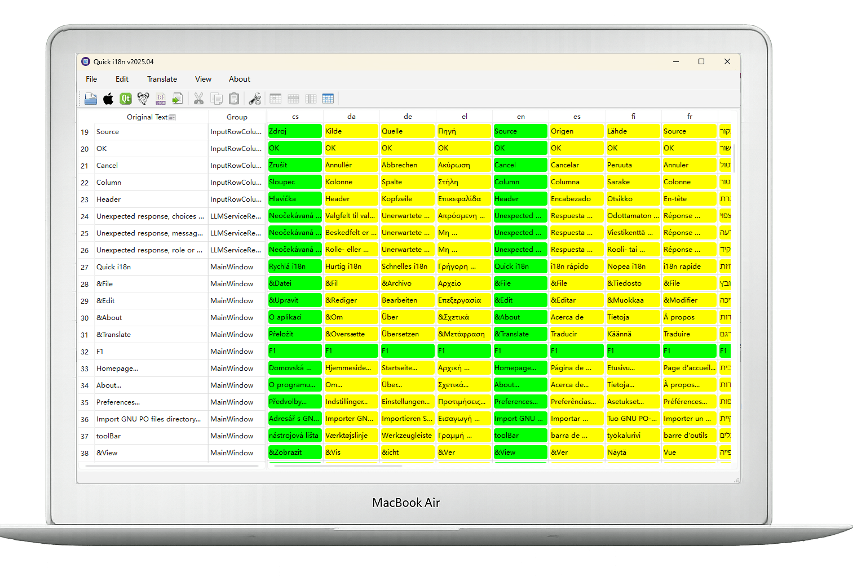
Task: Click the first grey table layout icon
Action: pyautogui.click(x=276, y=99)
